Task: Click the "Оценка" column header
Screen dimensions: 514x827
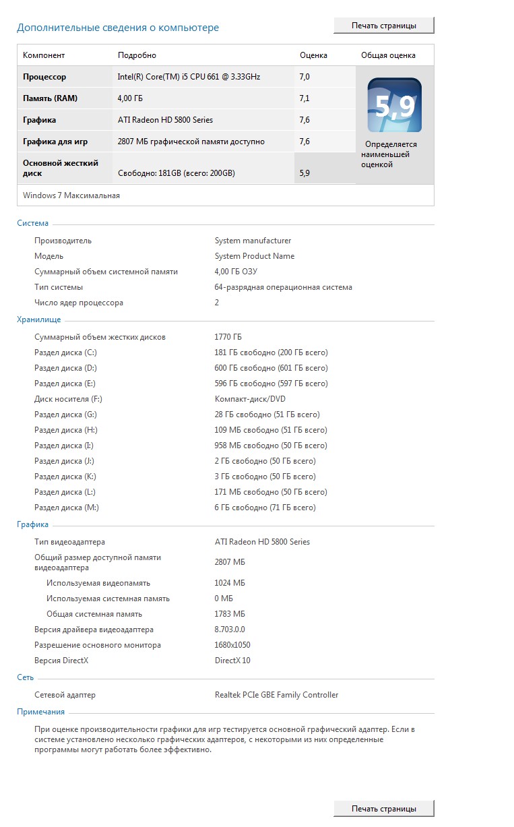Action: tap(313, 55)
